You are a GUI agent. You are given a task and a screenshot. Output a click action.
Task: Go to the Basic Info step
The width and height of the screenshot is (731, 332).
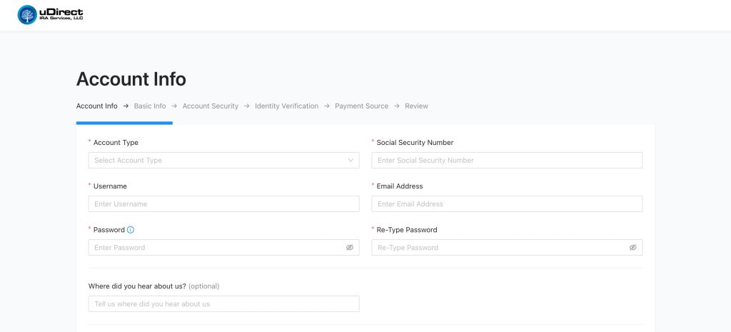pyautogui.click(x=150, y=106)
